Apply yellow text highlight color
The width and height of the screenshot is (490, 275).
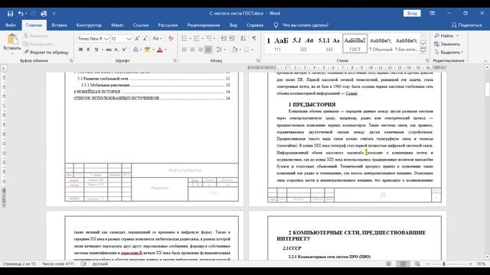pos(148,50)
